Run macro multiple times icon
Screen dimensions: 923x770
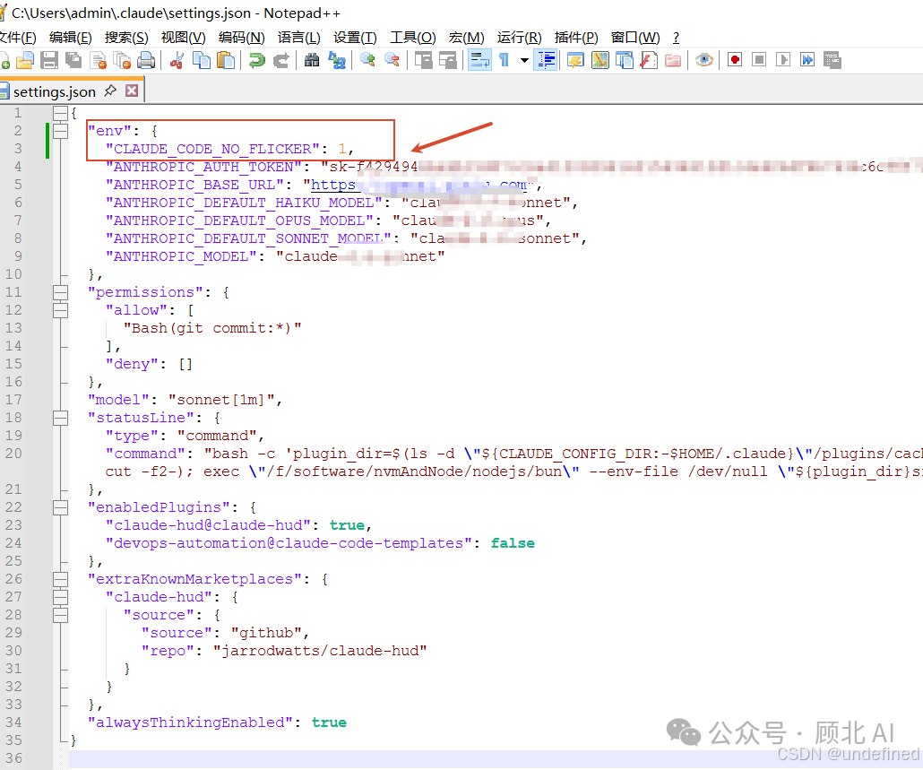807,60
